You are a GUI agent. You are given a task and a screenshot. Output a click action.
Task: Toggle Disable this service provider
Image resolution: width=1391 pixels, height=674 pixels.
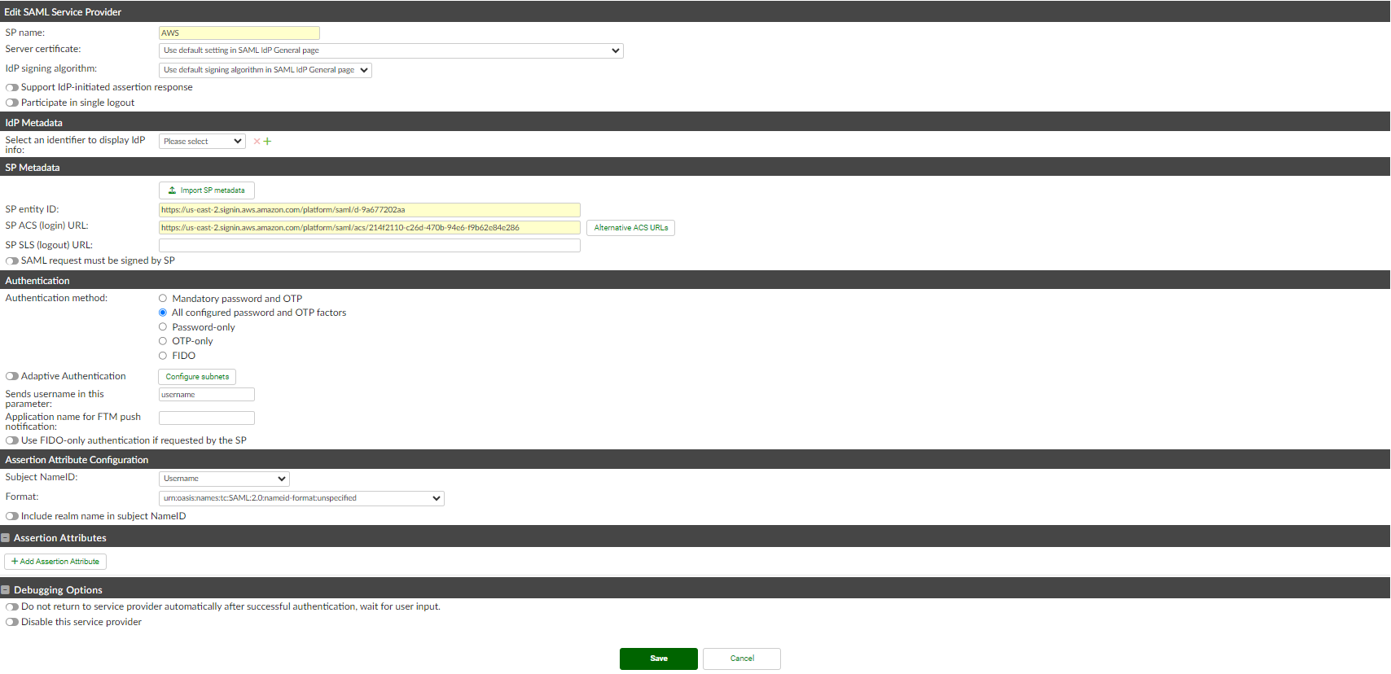pos(12,622)
